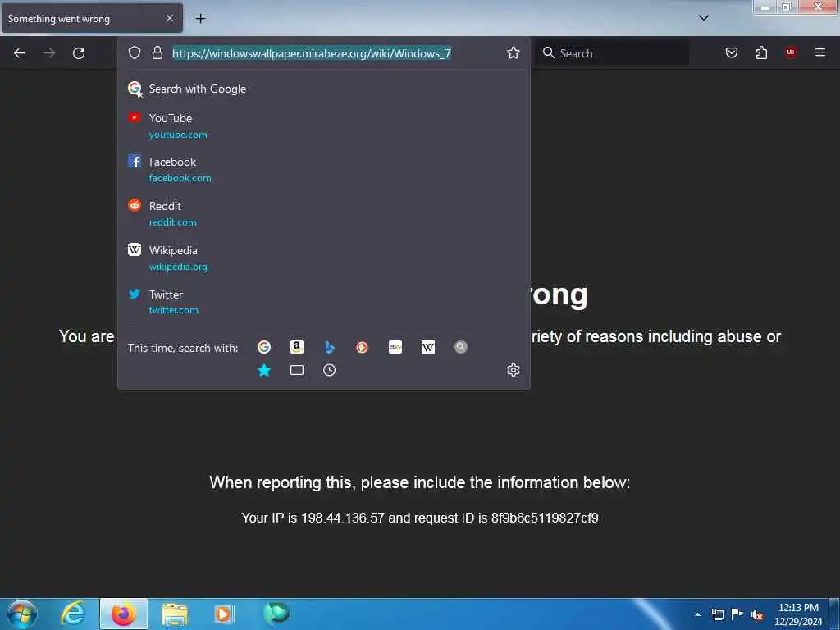Image resolution: width=840 pixels, height=630 pixels.
Task: Open the network tray icon
Action: [x=718, y=614]
